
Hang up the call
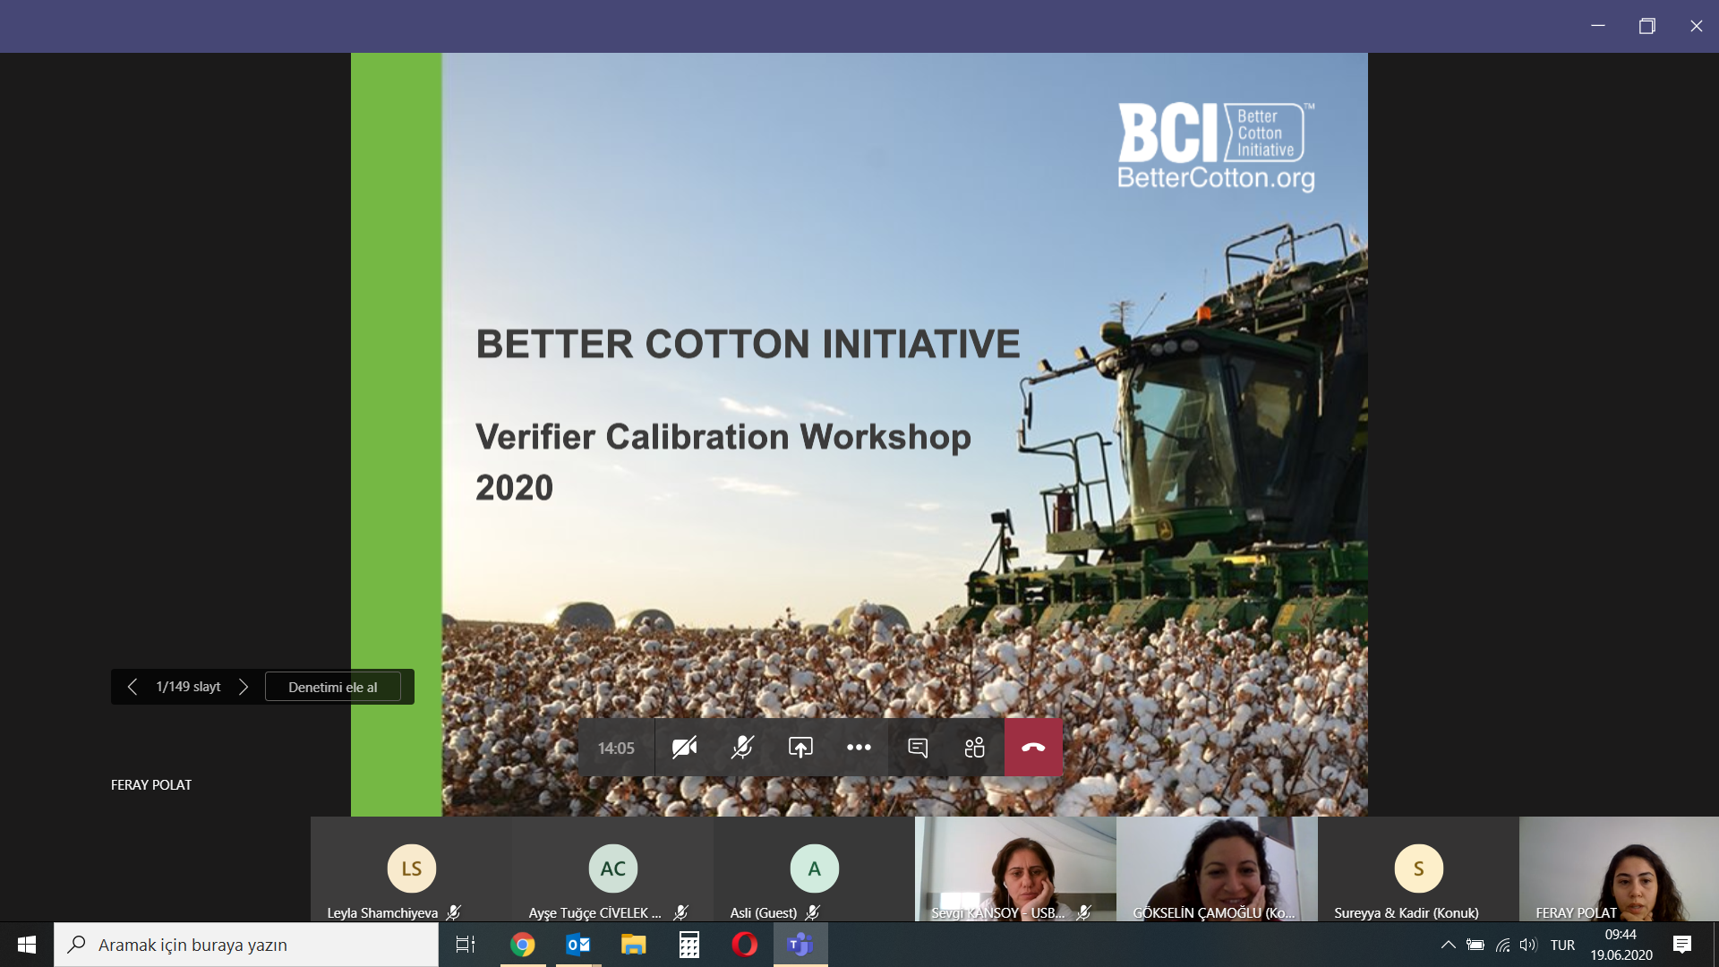tap(1033, 748)
